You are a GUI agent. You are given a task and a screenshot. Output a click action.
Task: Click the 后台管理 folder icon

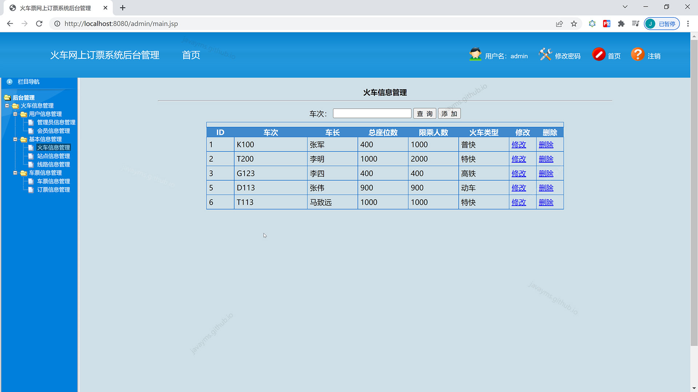point(7,98)
